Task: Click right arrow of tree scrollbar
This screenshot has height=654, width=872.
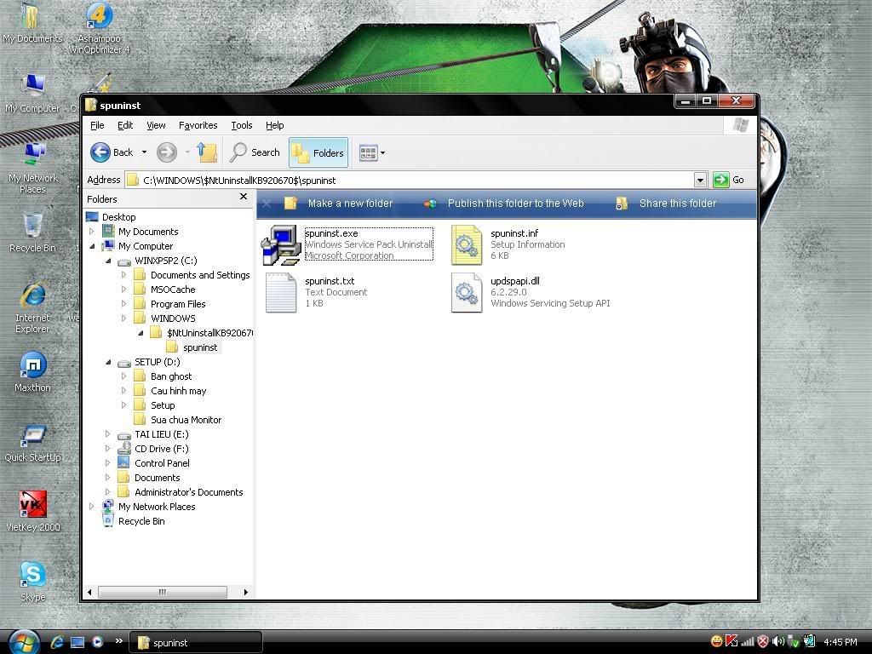Action: point(246,592)
